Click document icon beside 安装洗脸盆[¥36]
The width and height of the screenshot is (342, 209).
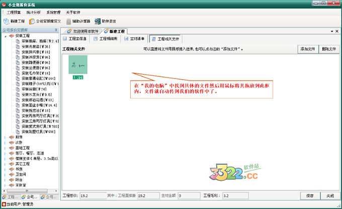(18, 46)
